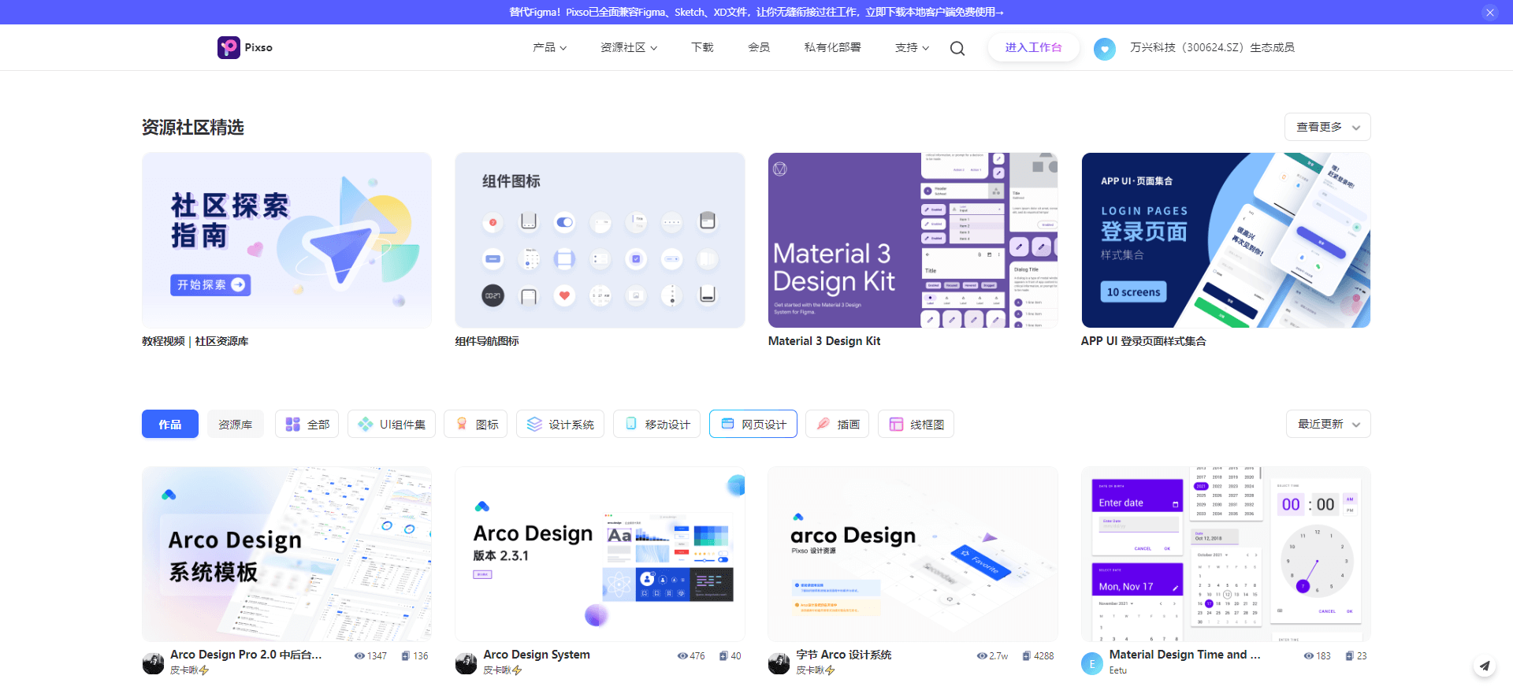The height and width of the screenshot is (694, 1513).
Task: Open the Arco Design 系统模板 thumbnail
Action: [287, 554]
